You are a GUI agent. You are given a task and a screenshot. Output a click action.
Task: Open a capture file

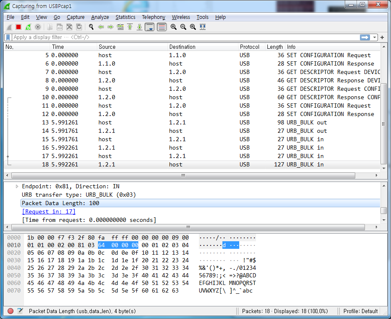coord(50,27)
